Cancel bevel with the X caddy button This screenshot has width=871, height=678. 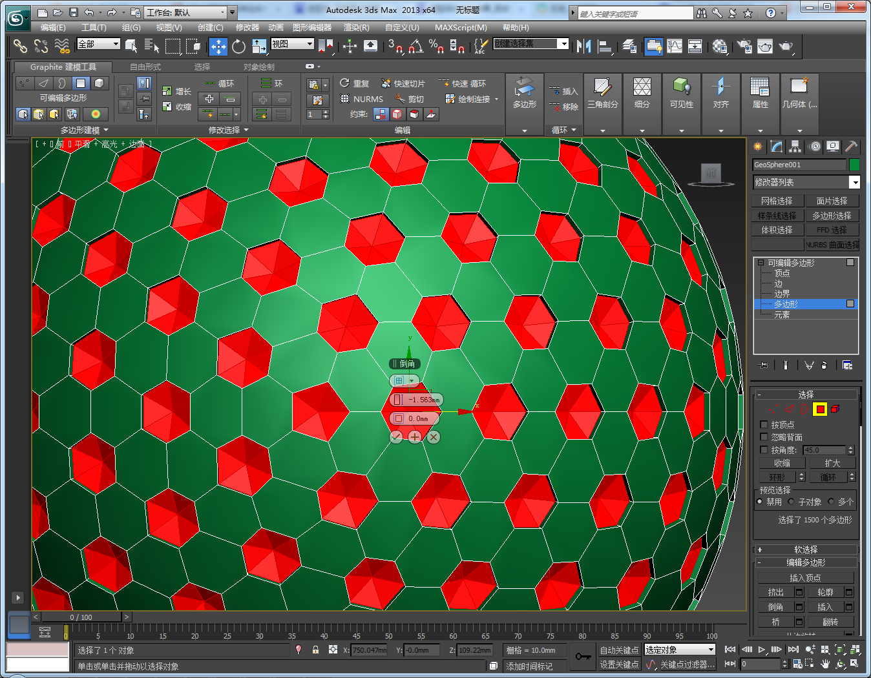(434, 437)
